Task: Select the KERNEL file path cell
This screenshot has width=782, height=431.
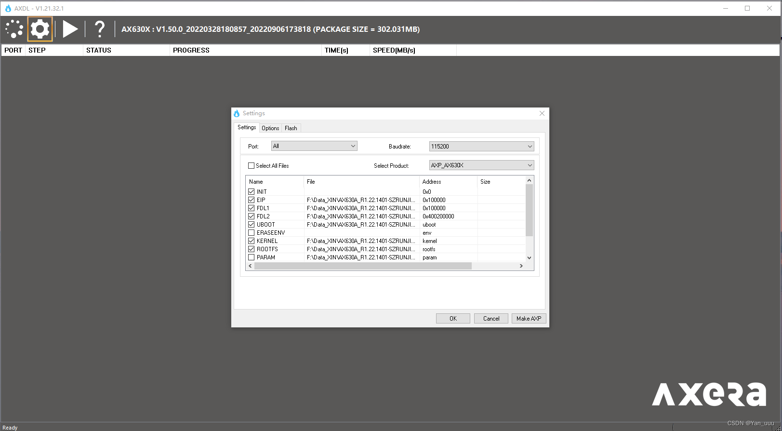Action: 361,241
